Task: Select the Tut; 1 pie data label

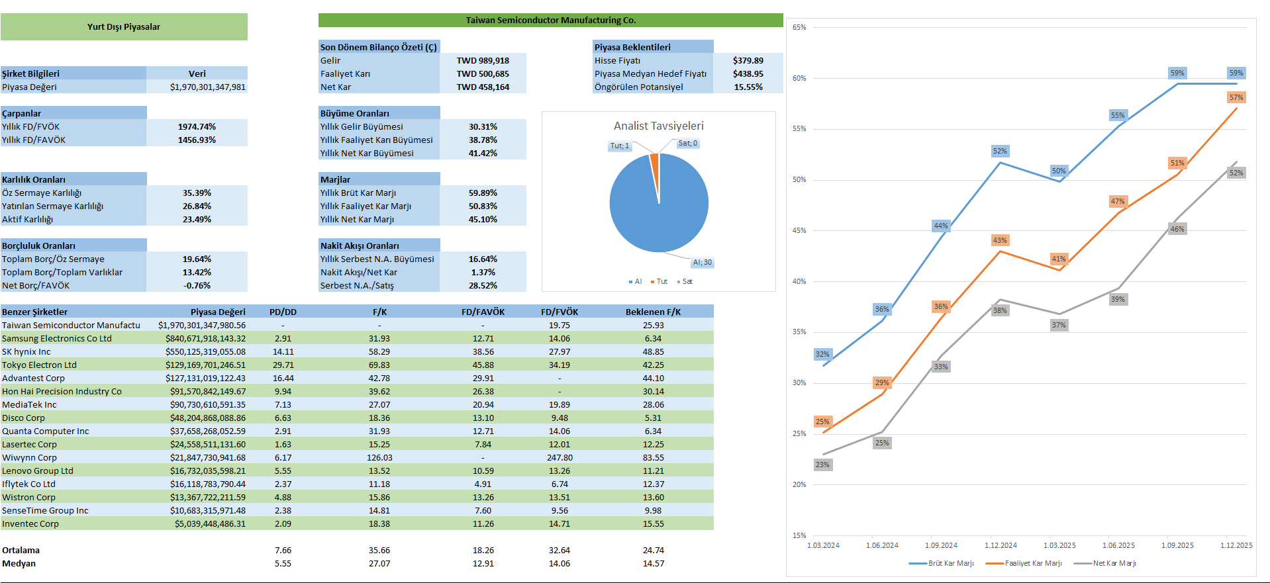Action: (x=620, y=146)
